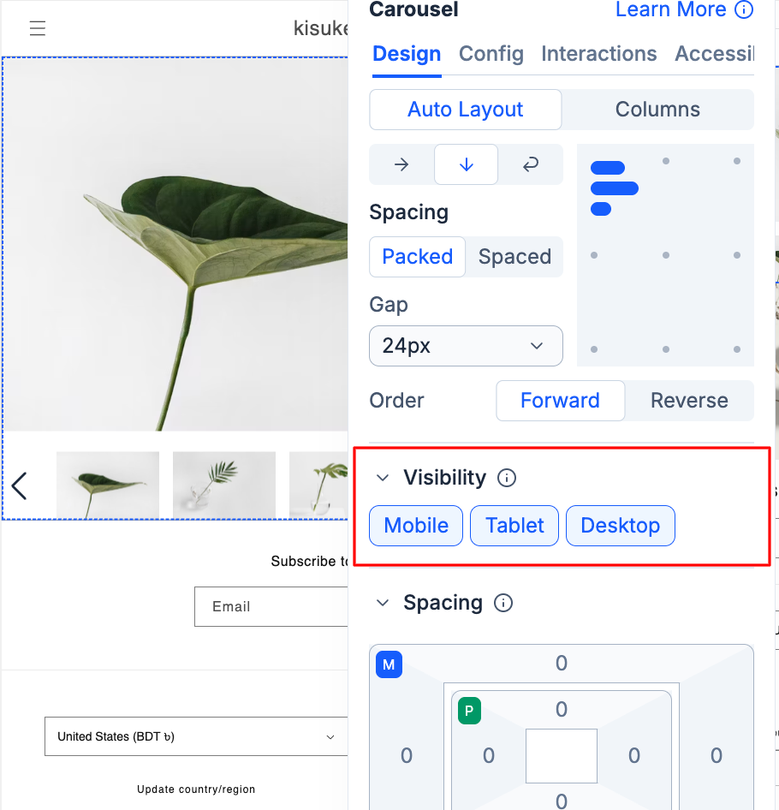Select Reverse order
Screen dimensions: 779x810
[x=689, y=401]
